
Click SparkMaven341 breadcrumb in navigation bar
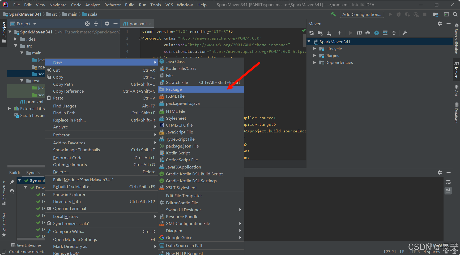coord(22,14)
